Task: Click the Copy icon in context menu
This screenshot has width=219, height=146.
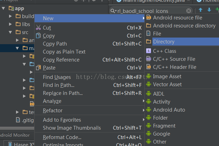Action: (x=38, y=36)
